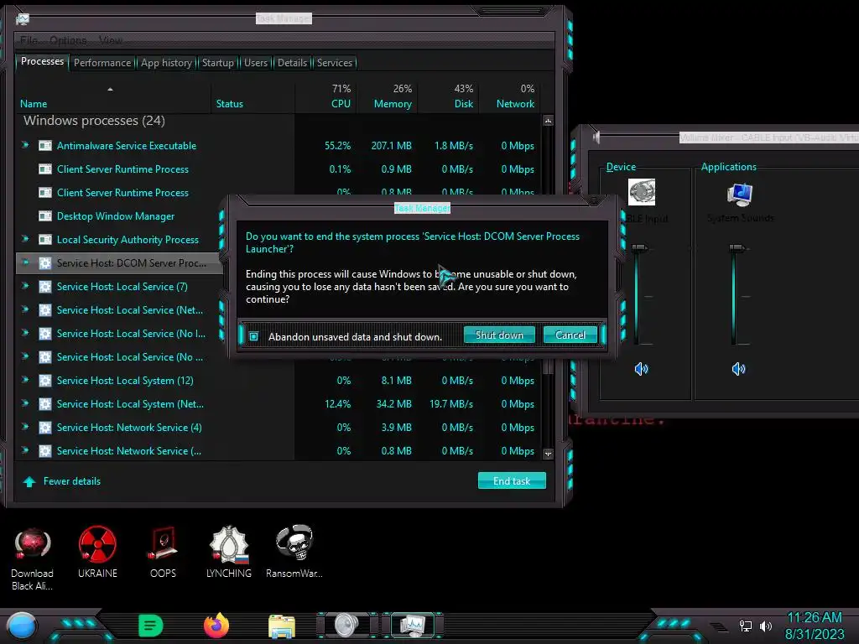The height and width of the screenshot is (644, 859).
Task: Adjust the Device volume slider in Volume Mixer
Action: pyautogui.click(x=638, y=248)
